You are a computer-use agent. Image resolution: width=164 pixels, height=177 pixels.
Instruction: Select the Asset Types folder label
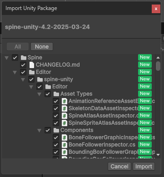(76, 94)
